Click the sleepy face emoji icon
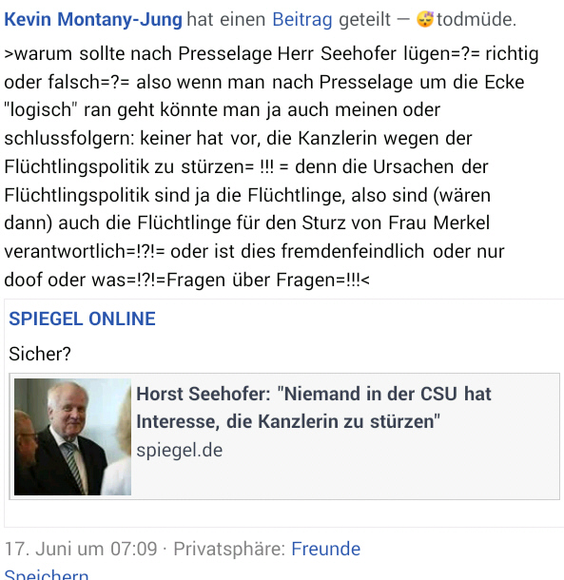564x580 pixels. tap(425, 19)
